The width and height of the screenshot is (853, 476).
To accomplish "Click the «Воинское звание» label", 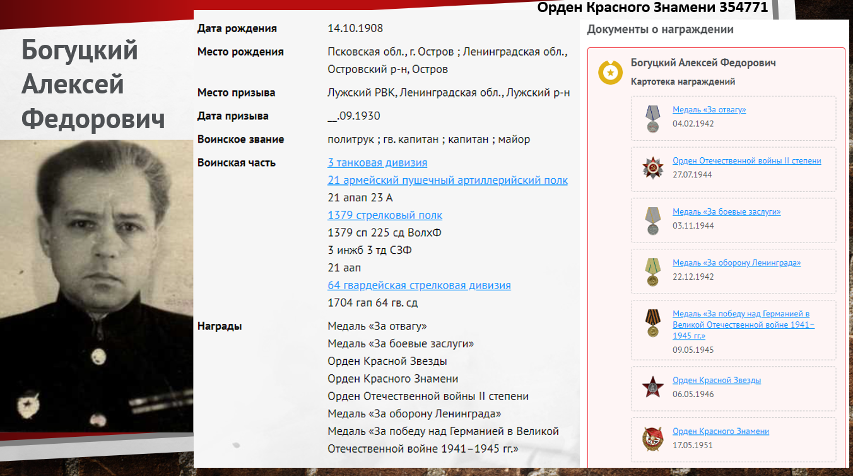I will 241,140.
